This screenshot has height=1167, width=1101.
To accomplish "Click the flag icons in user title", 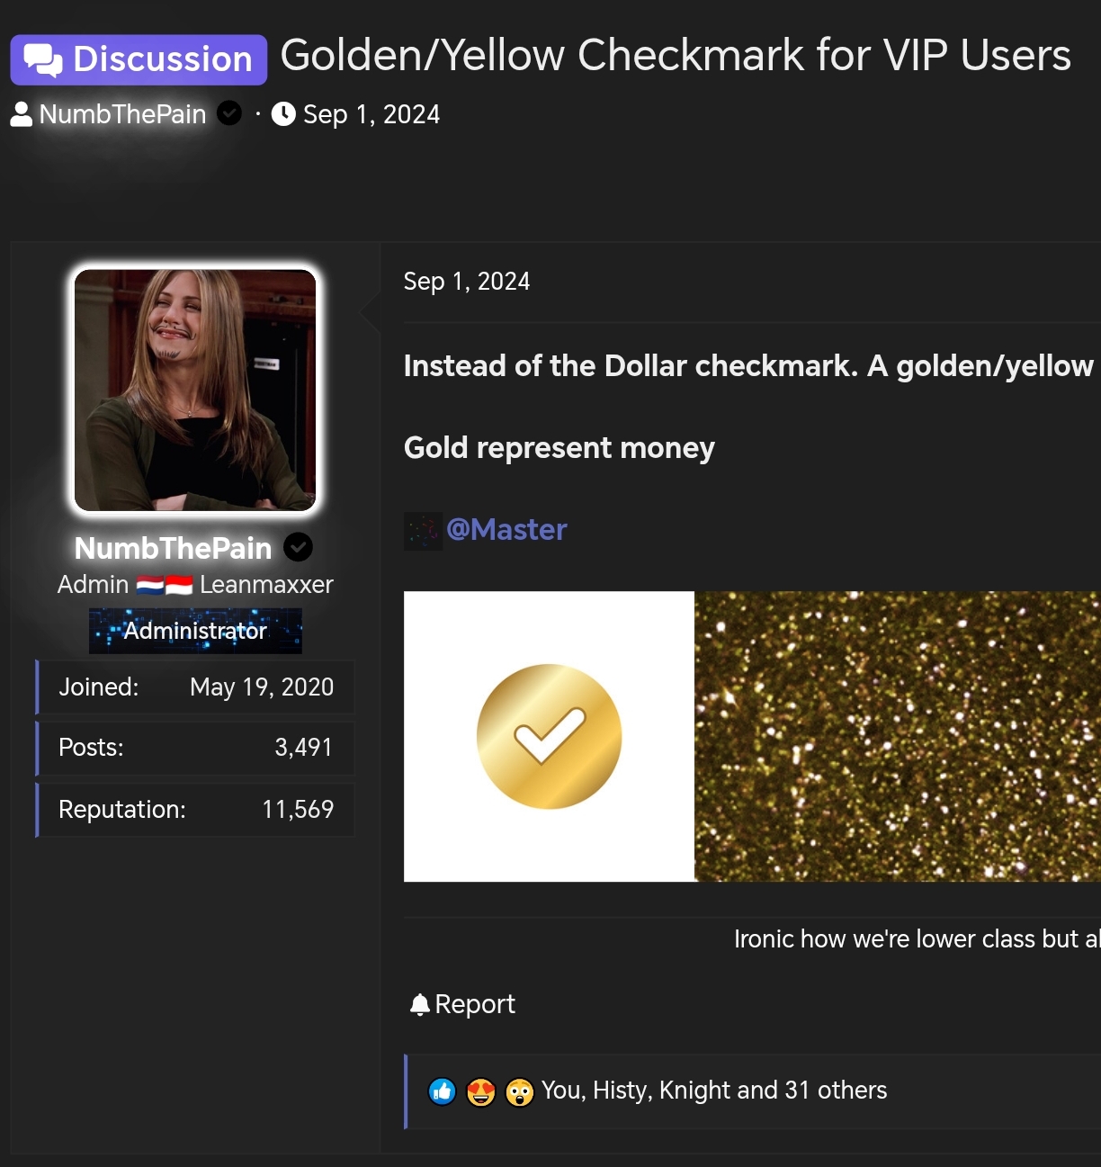I will coord(165,585).
